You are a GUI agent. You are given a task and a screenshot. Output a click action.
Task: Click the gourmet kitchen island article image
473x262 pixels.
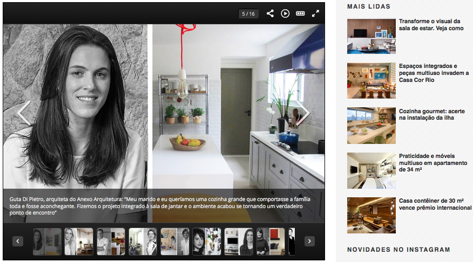coord(371,126)
